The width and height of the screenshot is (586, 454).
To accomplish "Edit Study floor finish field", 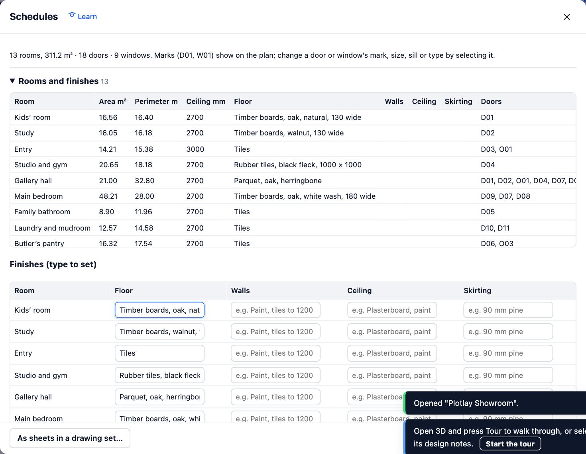I will pyautogui.click(x=159, y=331).
